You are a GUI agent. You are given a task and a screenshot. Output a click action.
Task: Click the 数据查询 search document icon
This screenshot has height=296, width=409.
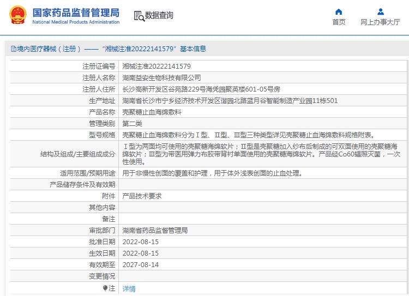pyautogui.click(x=139, y=16)
